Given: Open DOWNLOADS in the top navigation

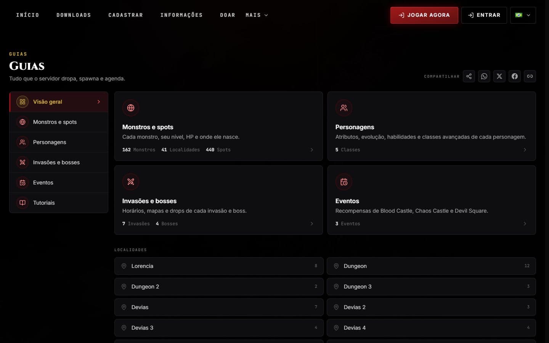Looking at the screenshot, I should tap(74, 15).
